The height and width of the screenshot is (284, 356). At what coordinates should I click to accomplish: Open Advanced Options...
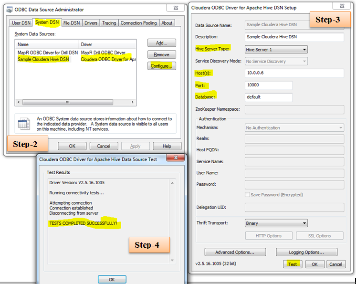coord(235,252)
